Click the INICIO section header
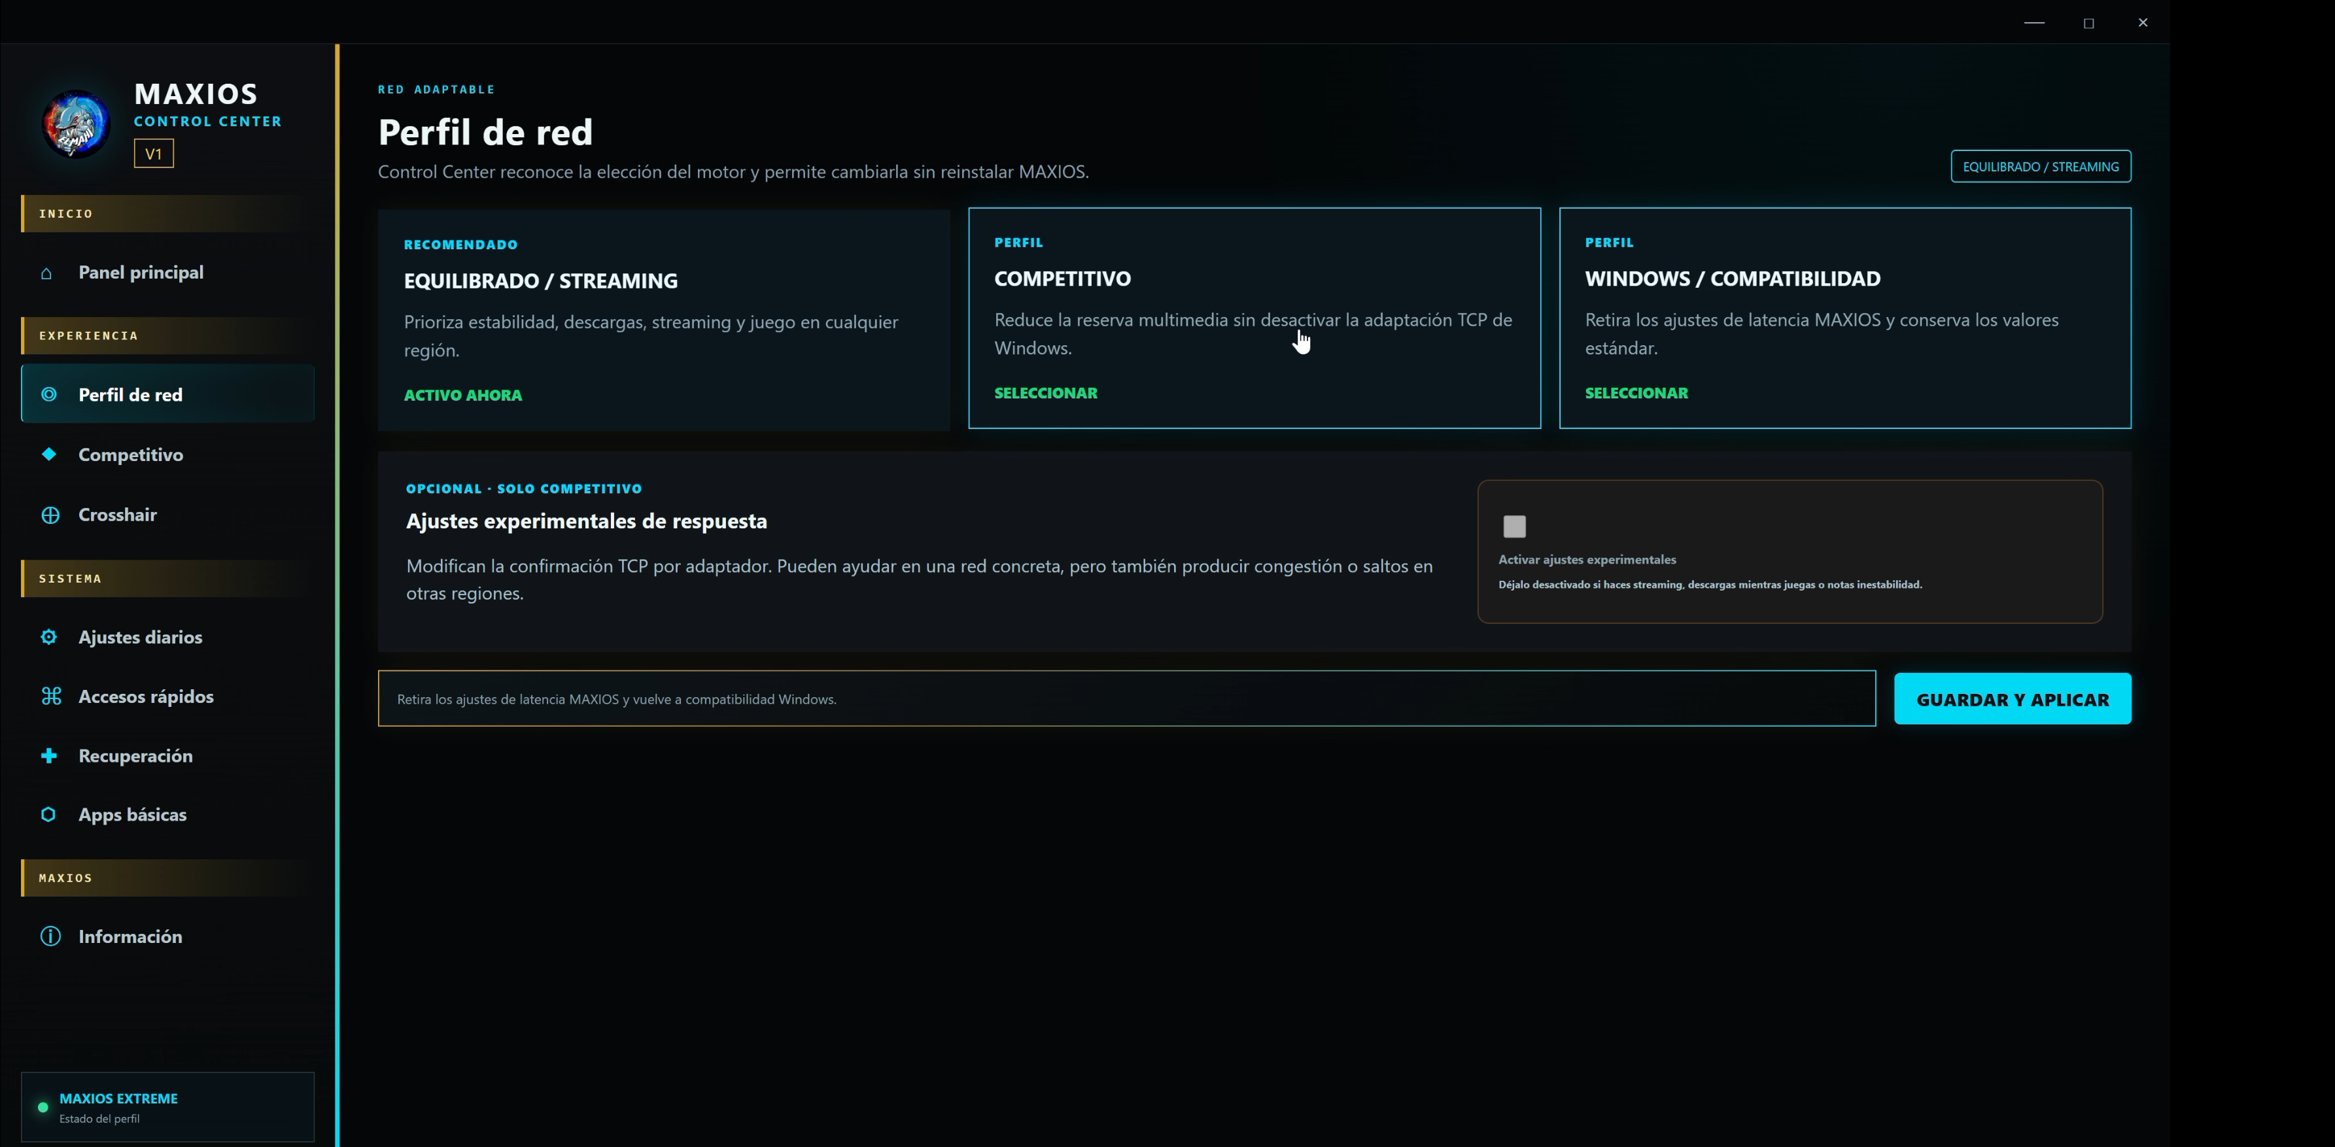The image size is (2335, 1147). [167, 214]
